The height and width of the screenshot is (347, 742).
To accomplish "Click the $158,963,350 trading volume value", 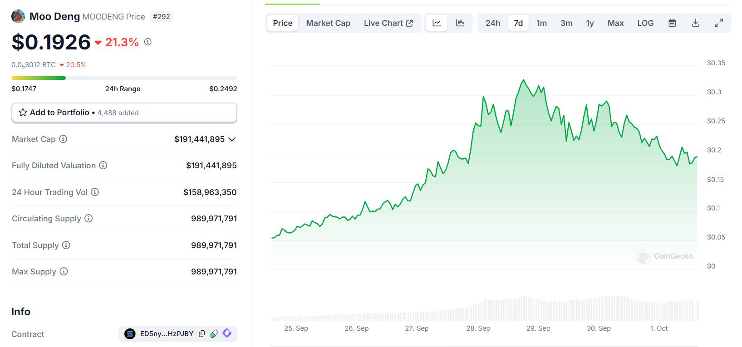I will click(x=210, y=192).
